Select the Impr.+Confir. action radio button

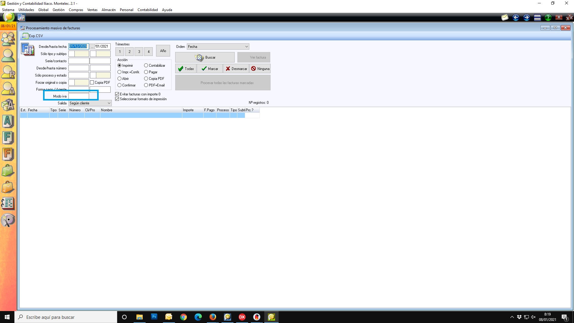[119, 72]
